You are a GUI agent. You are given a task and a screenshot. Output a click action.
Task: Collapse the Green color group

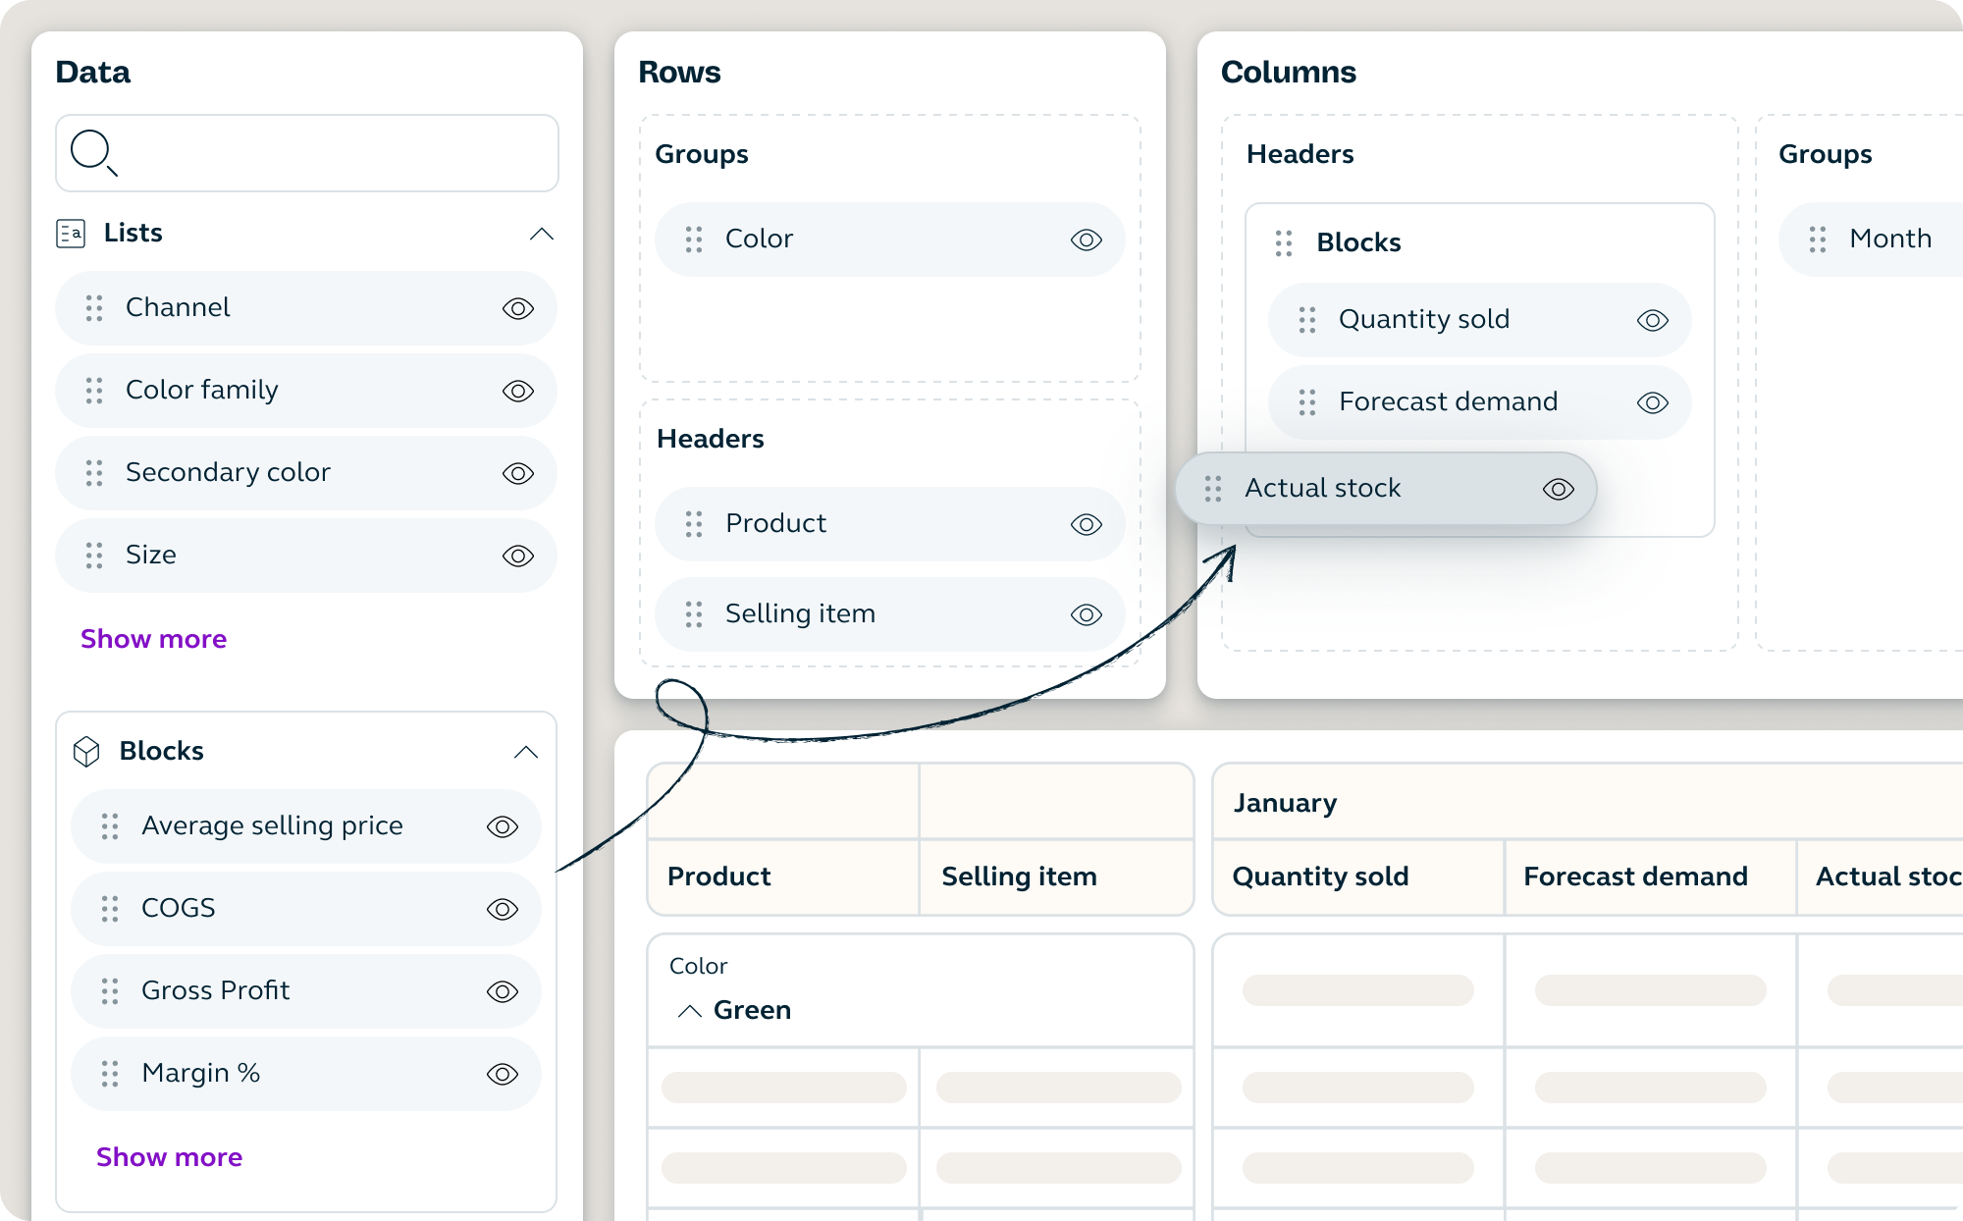[x=690, y=1011]
